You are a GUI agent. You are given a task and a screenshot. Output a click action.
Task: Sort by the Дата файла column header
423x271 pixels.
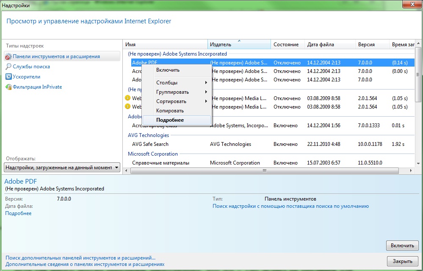[x=330, y=44]
